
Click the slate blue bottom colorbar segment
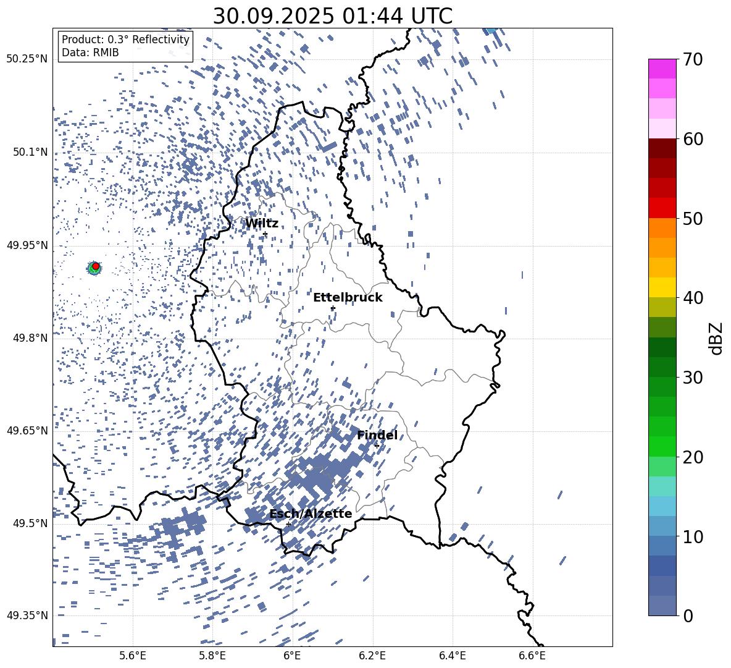662,606
